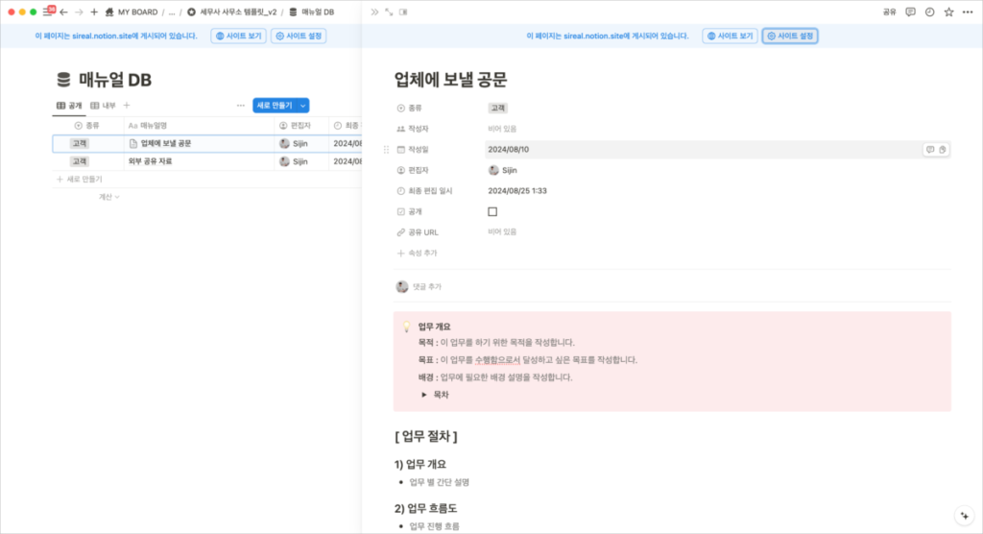Click the 매뉴얼 DB database stack icon
Viewport: 983px width, 534px height.
(x=64, y=80)
